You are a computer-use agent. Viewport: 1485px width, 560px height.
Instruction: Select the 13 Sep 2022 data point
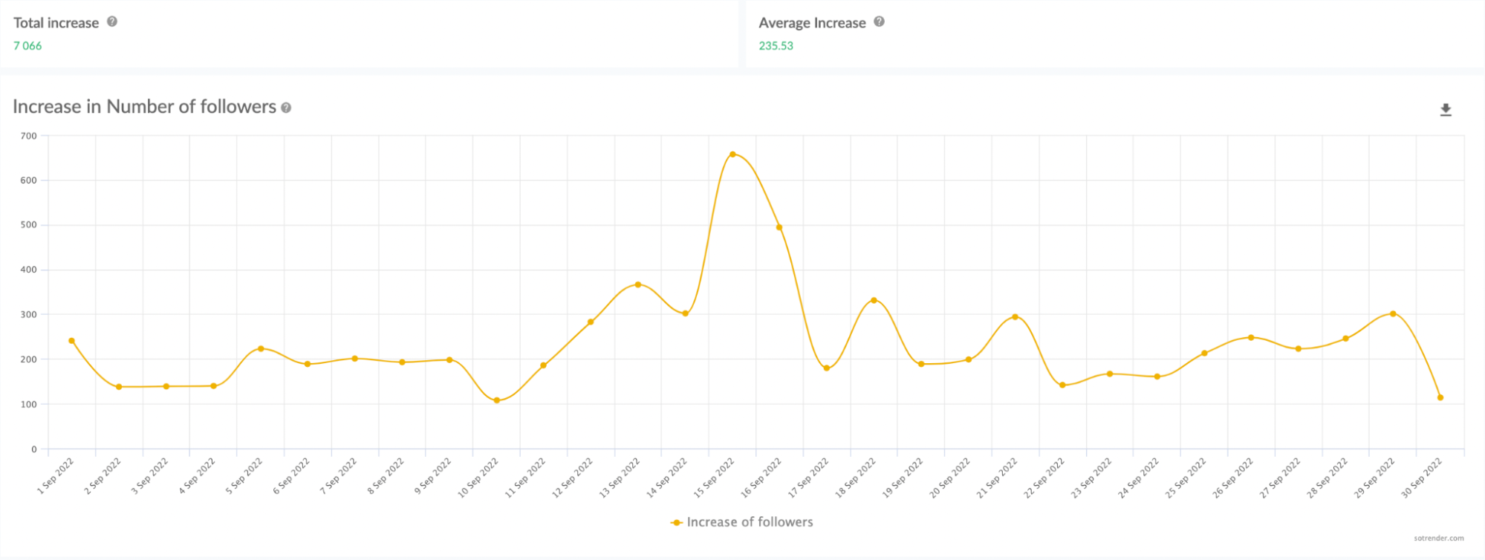pyautogui.click(x=638, y=284)
